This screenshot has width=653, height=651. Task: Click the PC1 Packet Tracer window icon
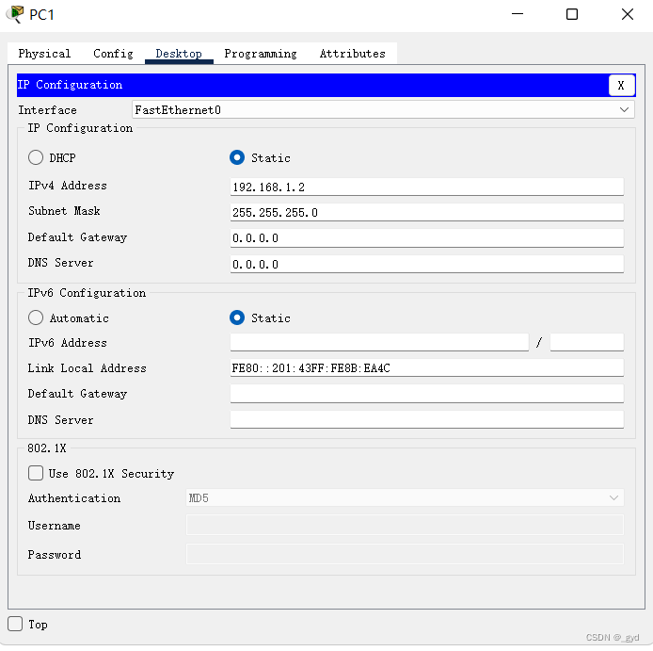point(15,14)
